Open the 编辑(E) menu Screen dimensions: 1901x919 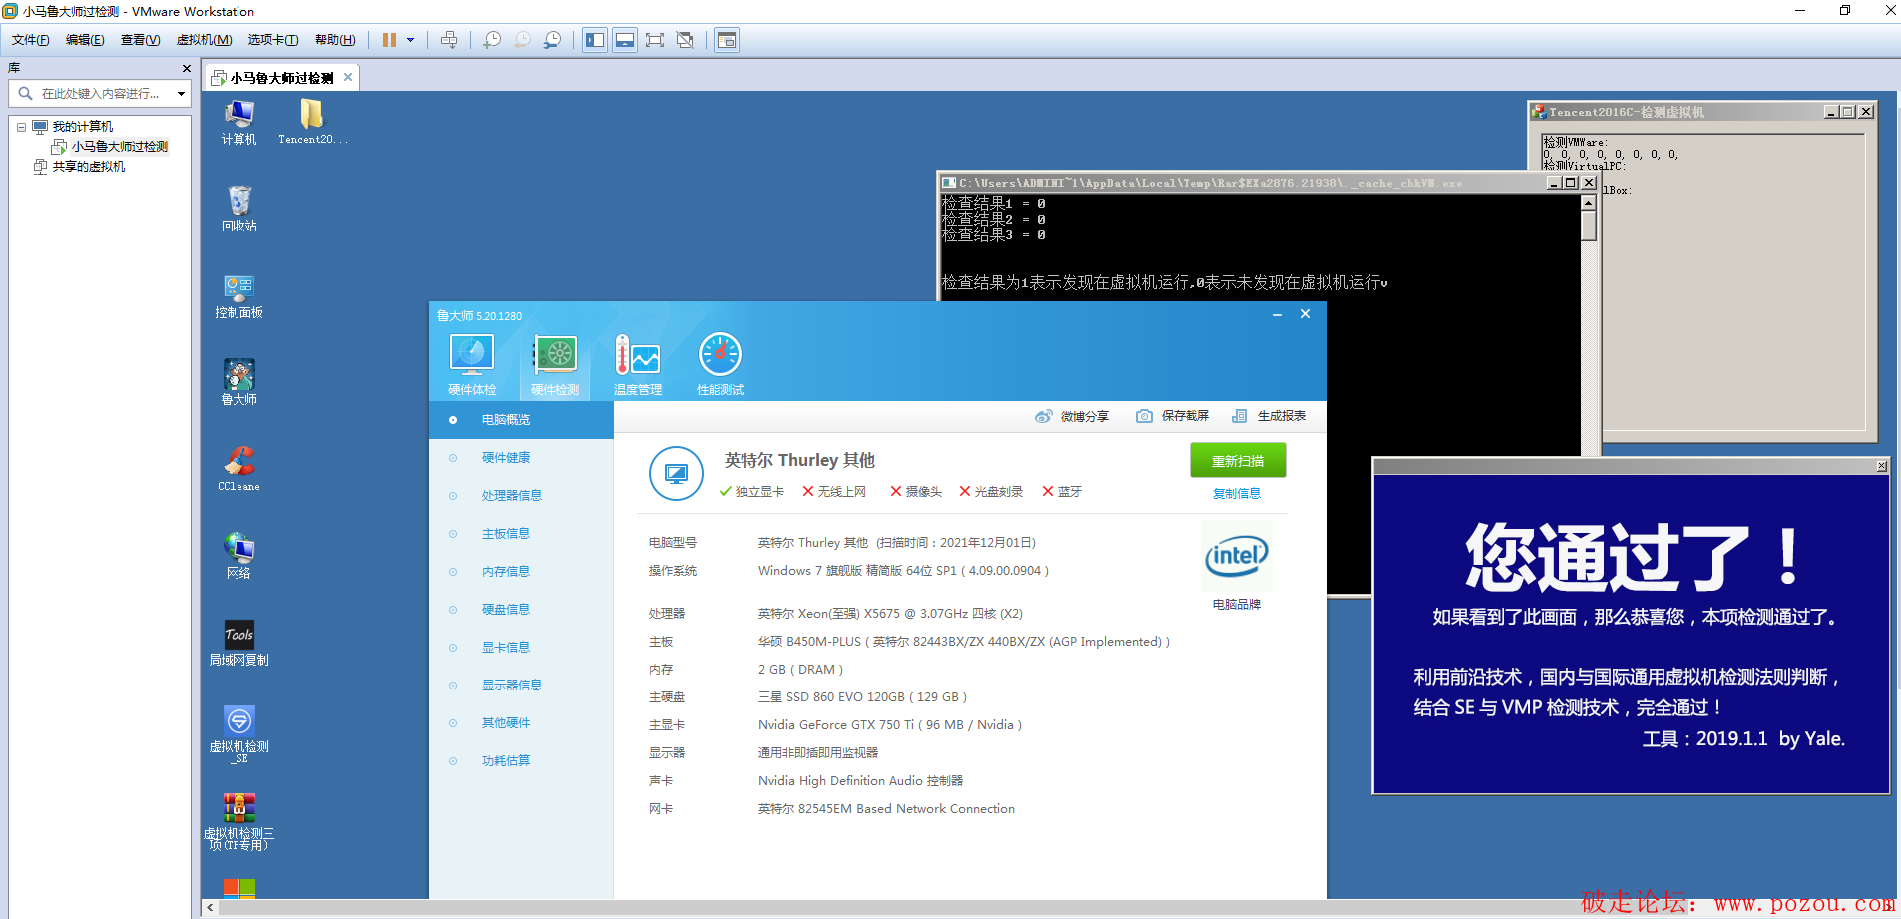coord(85,40)
